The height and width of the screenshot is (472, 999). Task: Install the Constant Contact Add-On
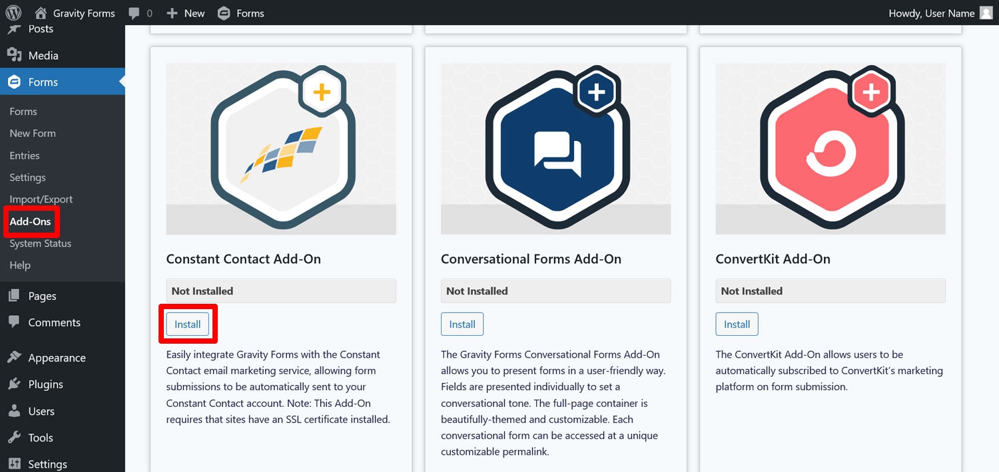click(x=188, y=324)
